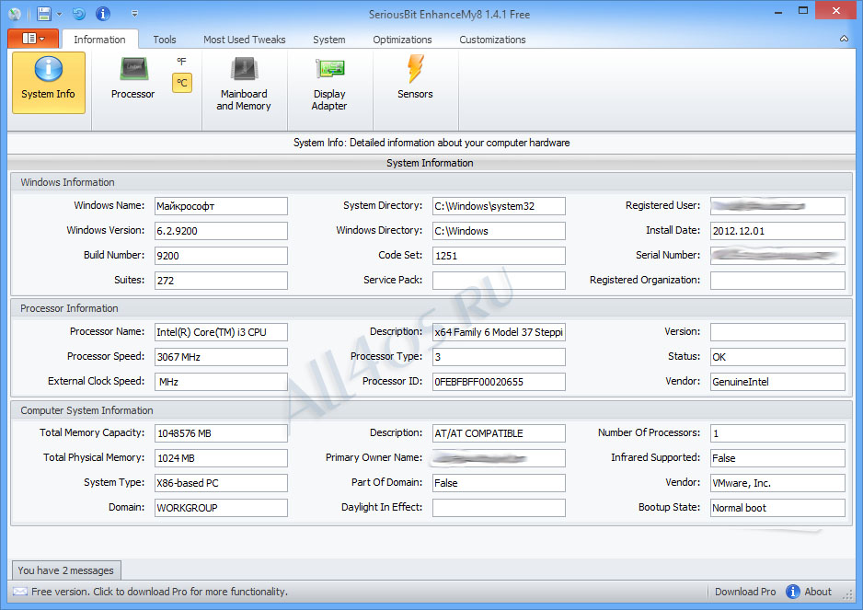Open the Most Used Tweaks tab
The image size is (863, 610).
(x=245, y=39)
